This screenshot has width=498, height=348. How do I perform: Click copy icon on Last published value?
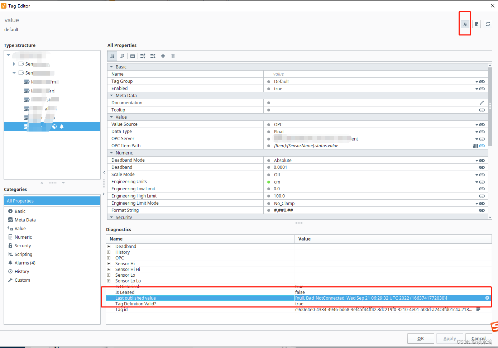coord(487,298)
